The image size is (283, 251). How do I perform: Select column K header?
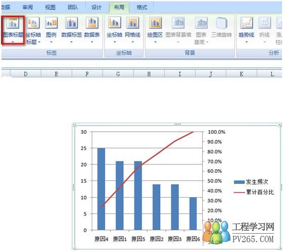tap(241, 74)
